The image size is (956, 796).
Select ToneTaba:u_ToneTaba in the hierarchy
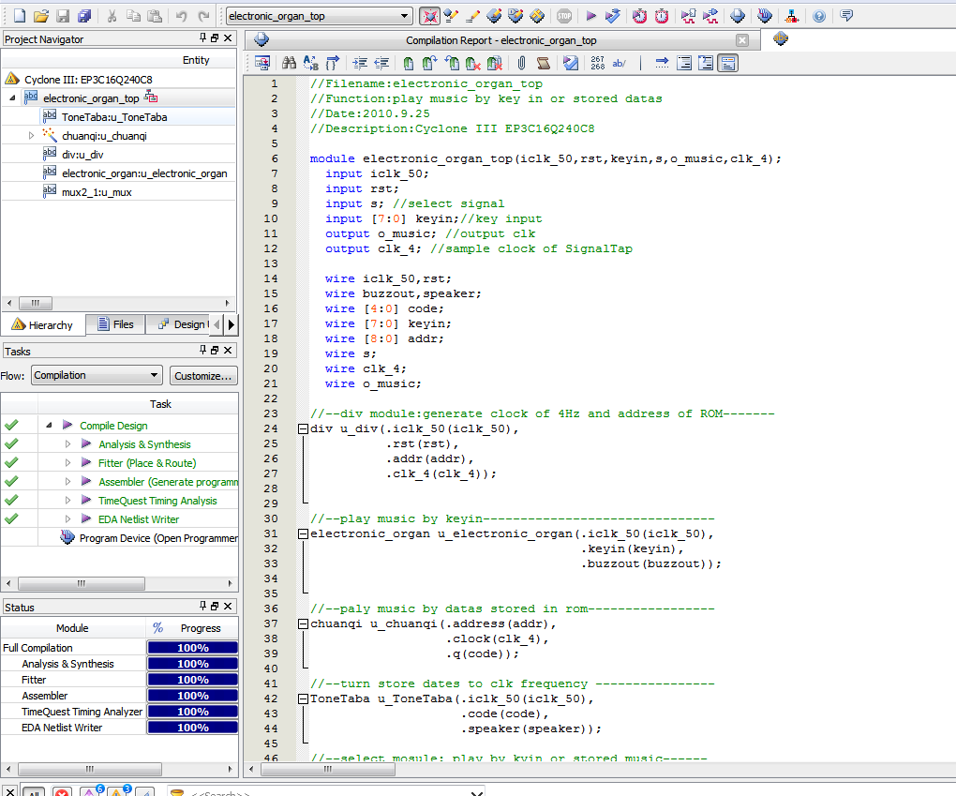[x=114, y=117]
